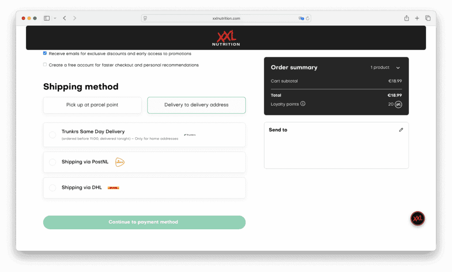Click the green fullscreen window button
Image resolution: width=452 pixels, height=272 pixels.
35,18
